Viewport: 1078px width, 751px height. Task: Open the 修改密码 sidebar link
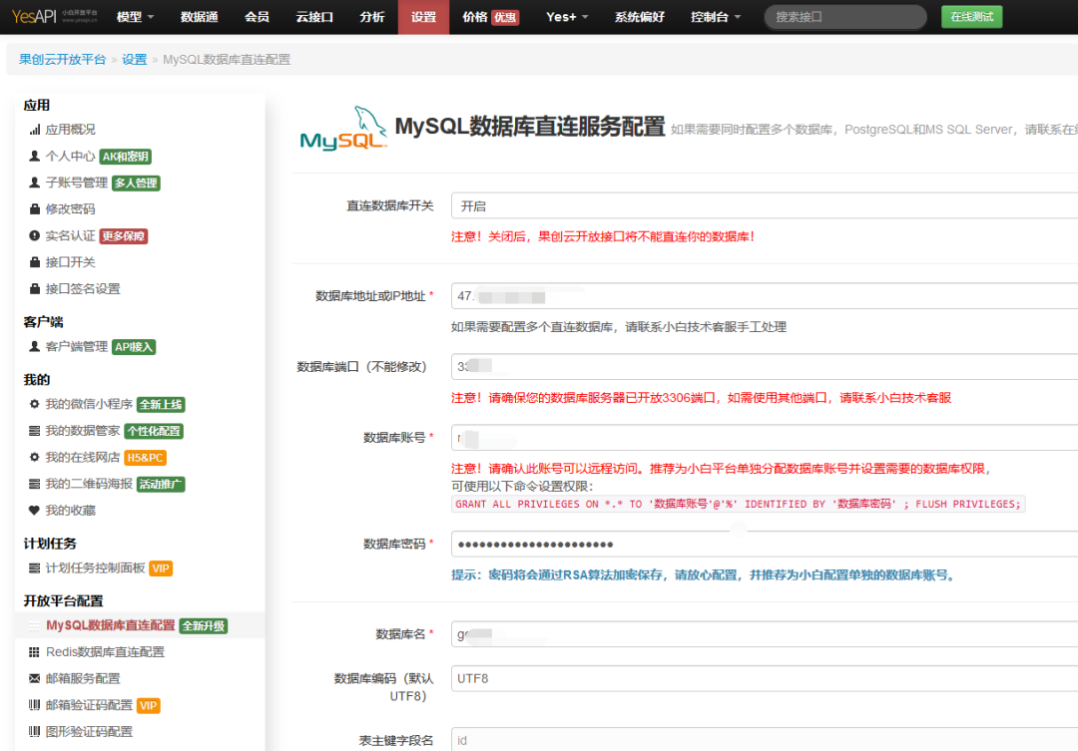coord(70,208)
